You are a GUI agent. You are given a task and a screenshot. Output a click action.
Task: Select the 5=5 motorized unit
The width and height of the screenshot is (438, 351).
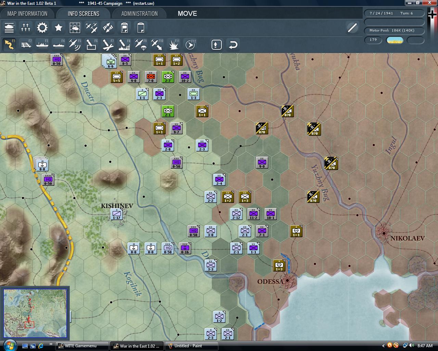pyautogui.click(x=116, y=77)
